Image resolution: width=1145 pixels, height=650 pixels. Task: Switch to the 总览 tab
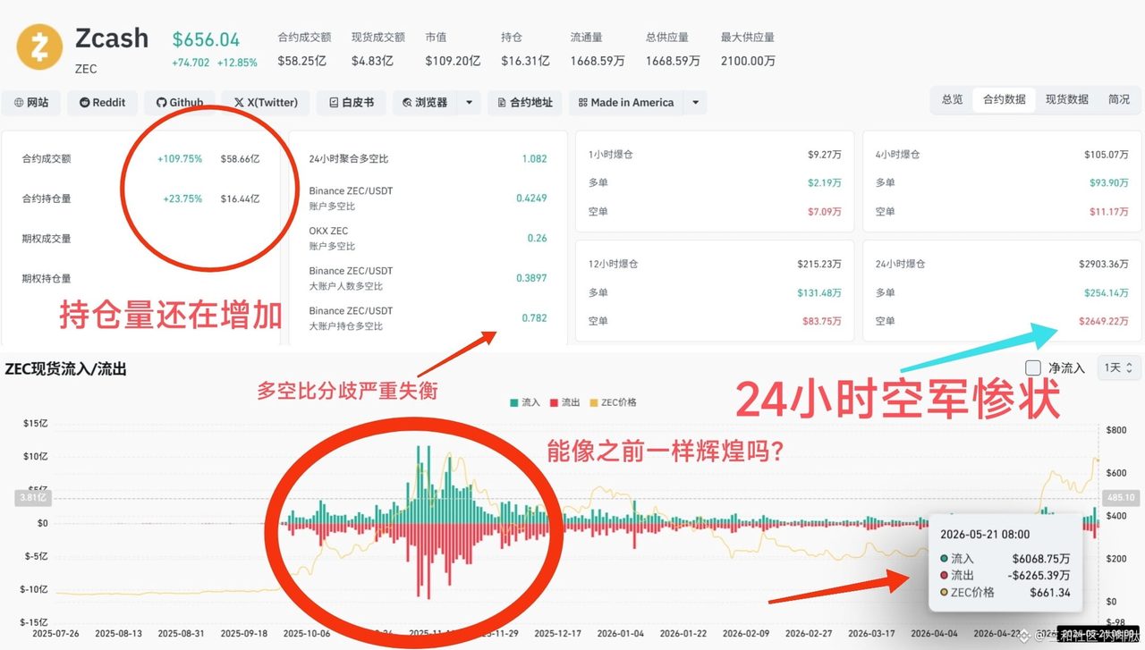[x=952, y=100]
